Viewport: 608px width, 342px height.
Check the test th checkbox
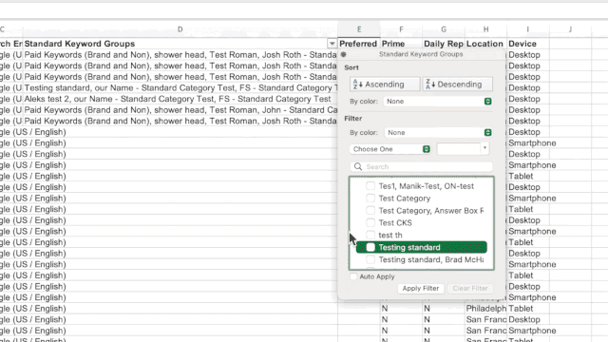coord(370,235)
